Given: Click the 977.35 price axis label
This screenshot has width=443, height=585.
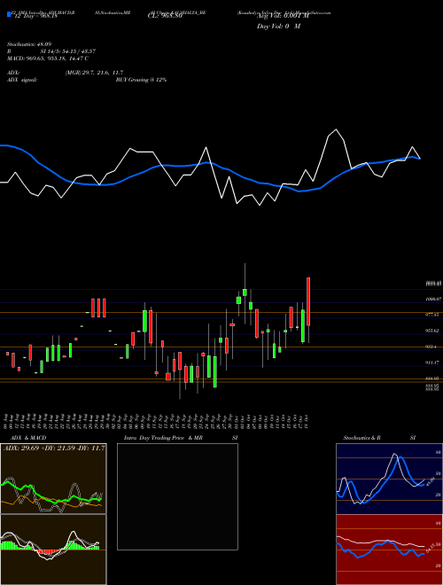Looking at the screenshot, I should coord(432,315).
